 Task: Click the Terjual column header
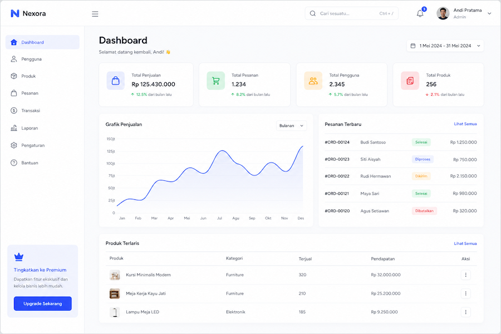pos(305,259)
